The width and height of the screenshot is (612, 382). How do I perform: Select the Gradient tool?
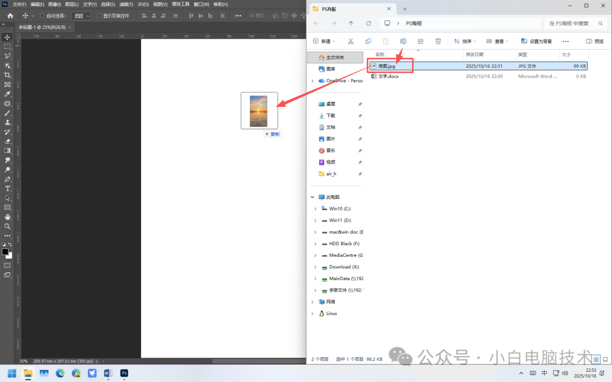7,151
